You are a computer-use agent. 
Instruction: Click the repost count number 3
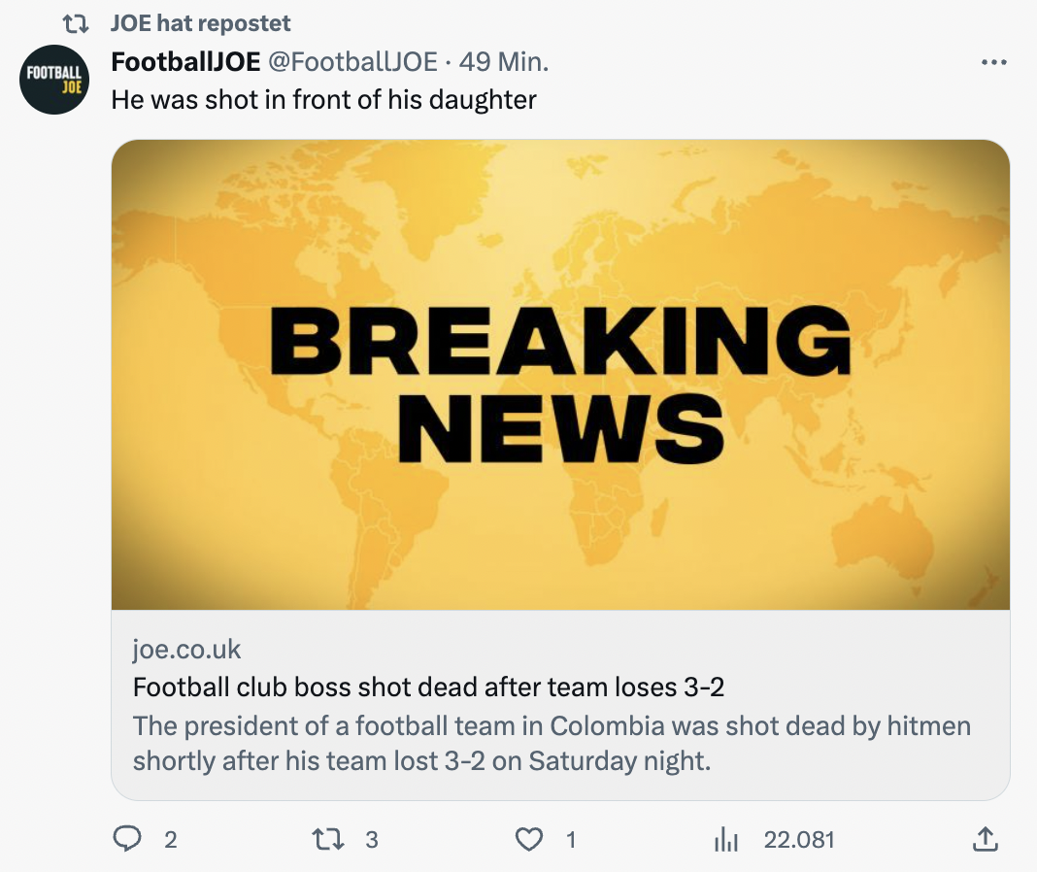[371, 840]
